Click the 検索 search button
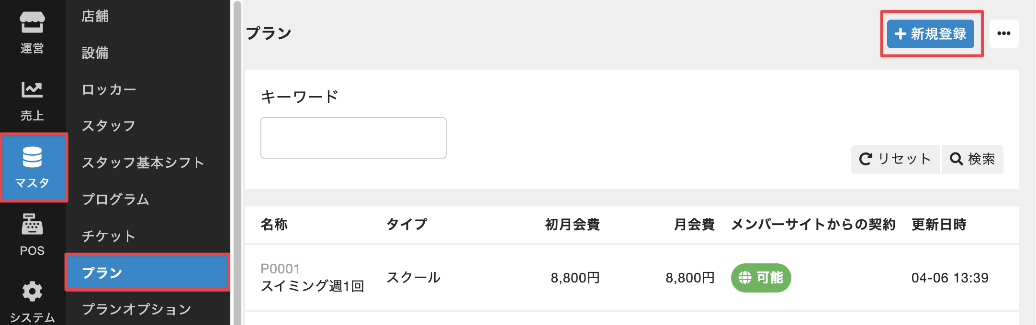This screenshot has width=1036, height=325. 972,159
